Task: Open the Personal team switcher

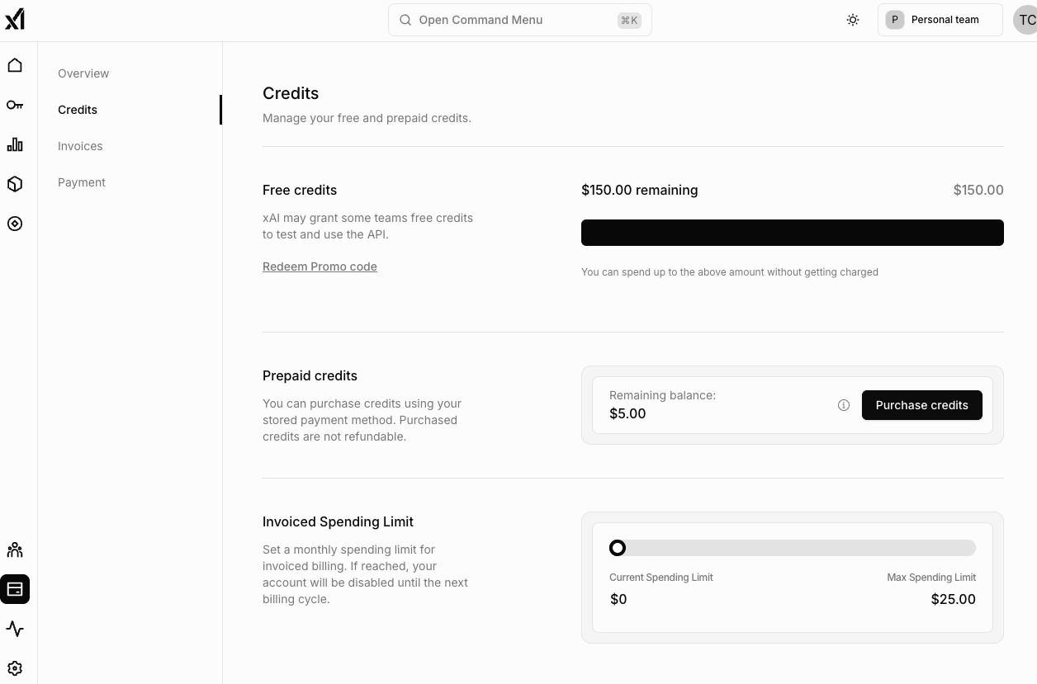Action: (x=940, y=20)
